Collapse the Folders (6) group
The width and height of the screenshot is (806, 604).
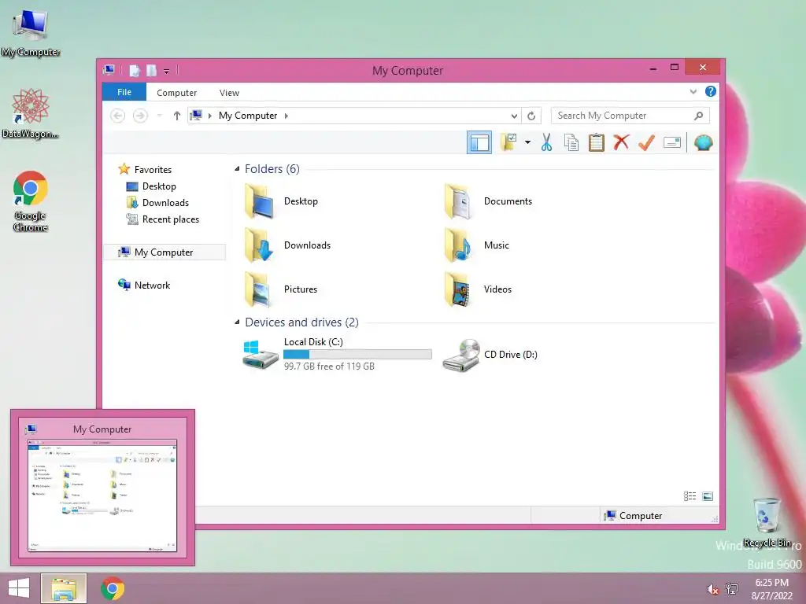click(237, 168)
